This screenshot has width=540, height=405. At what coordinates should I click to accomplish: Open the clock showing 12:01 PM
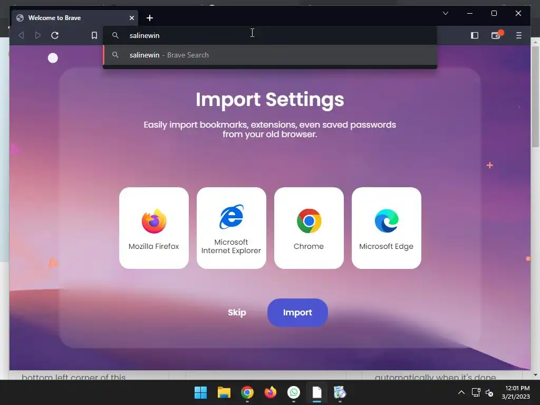516,392
